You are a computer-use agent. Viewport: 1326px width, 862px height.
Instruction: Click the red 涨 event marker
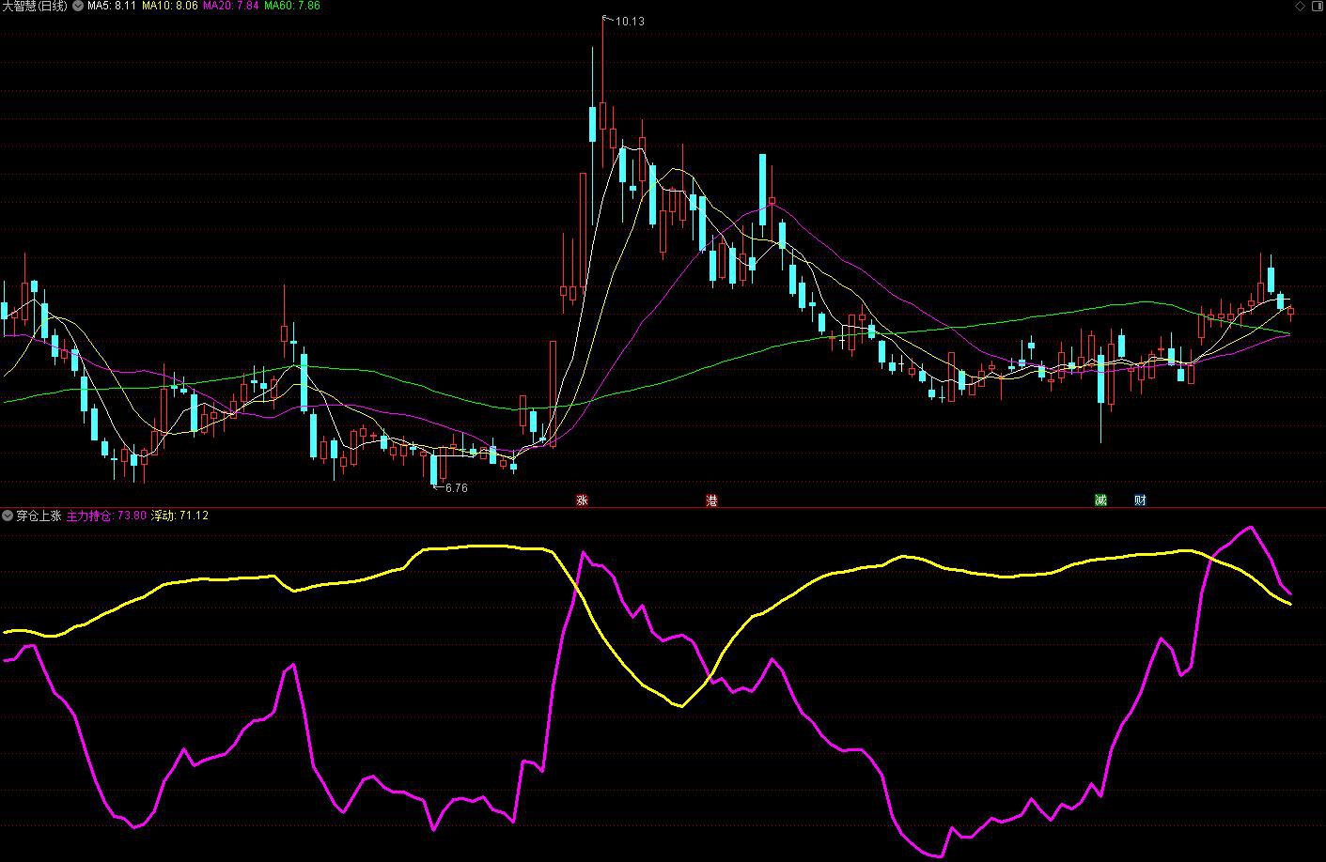tap(582, 500)
